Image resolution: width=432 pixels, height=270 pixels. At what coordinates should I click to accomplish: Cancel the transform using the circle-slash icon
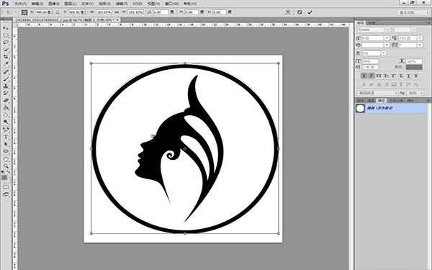pyautogui.click(x=300, y=12)
